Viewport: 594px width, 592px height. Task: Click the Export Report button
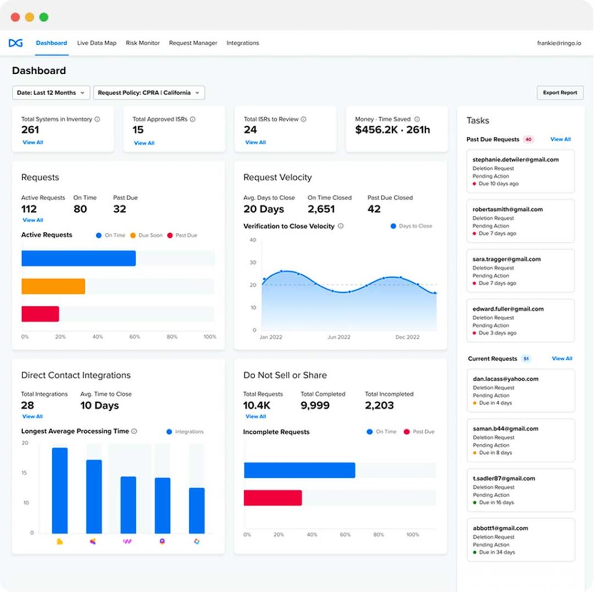click(x=560, y=93)
